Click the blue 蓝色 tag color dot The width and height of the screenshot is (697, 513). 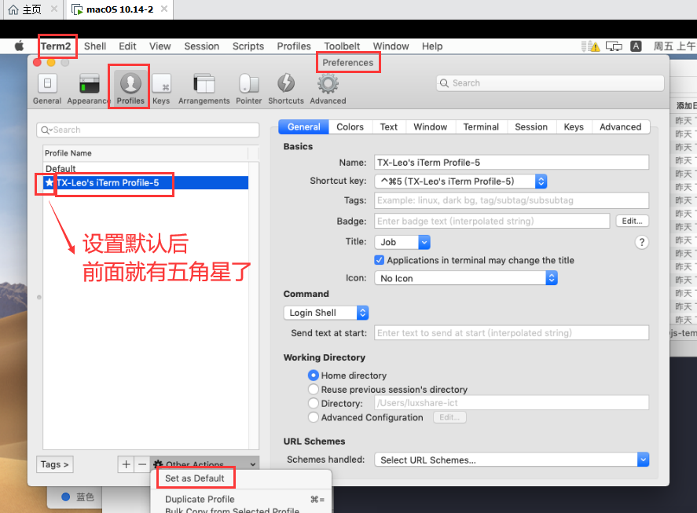pos(65,497)
